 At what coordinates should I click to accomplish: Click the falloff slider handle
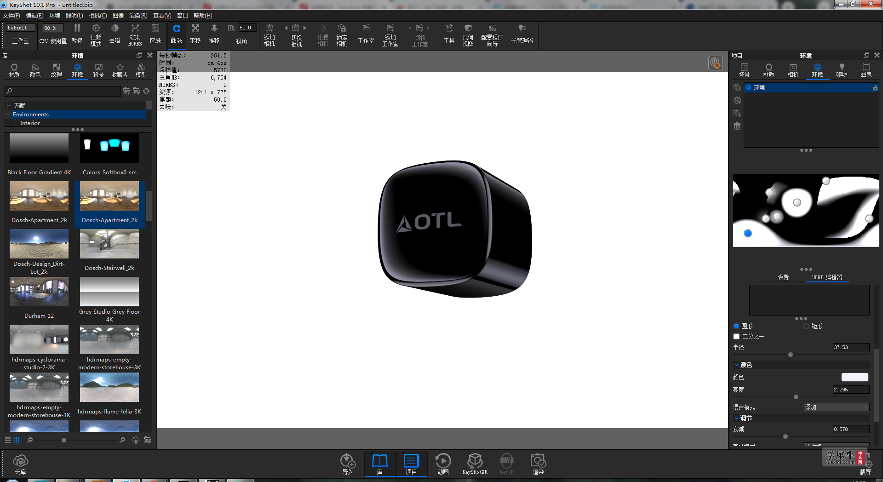786,436
